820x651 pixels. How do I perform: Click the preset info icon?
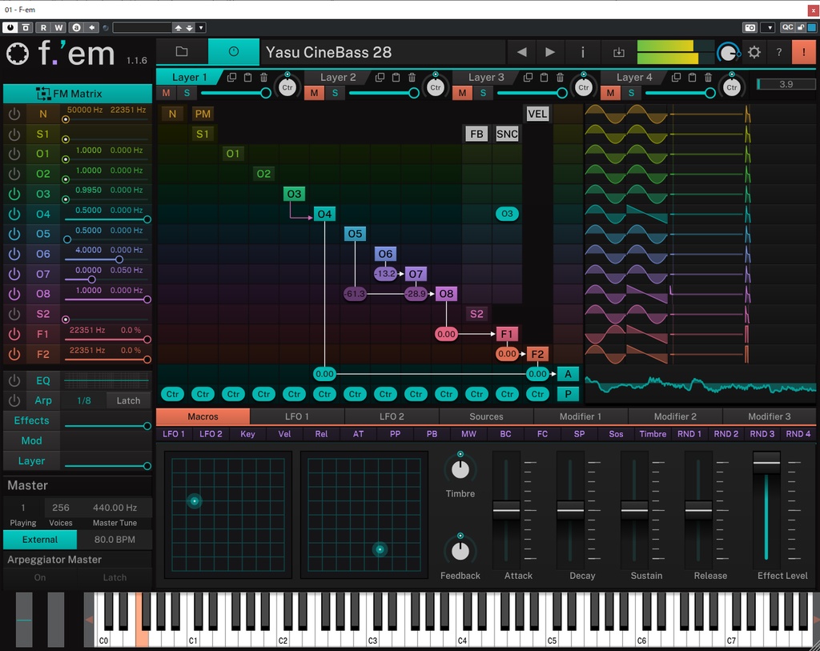(x=582, y=51)
